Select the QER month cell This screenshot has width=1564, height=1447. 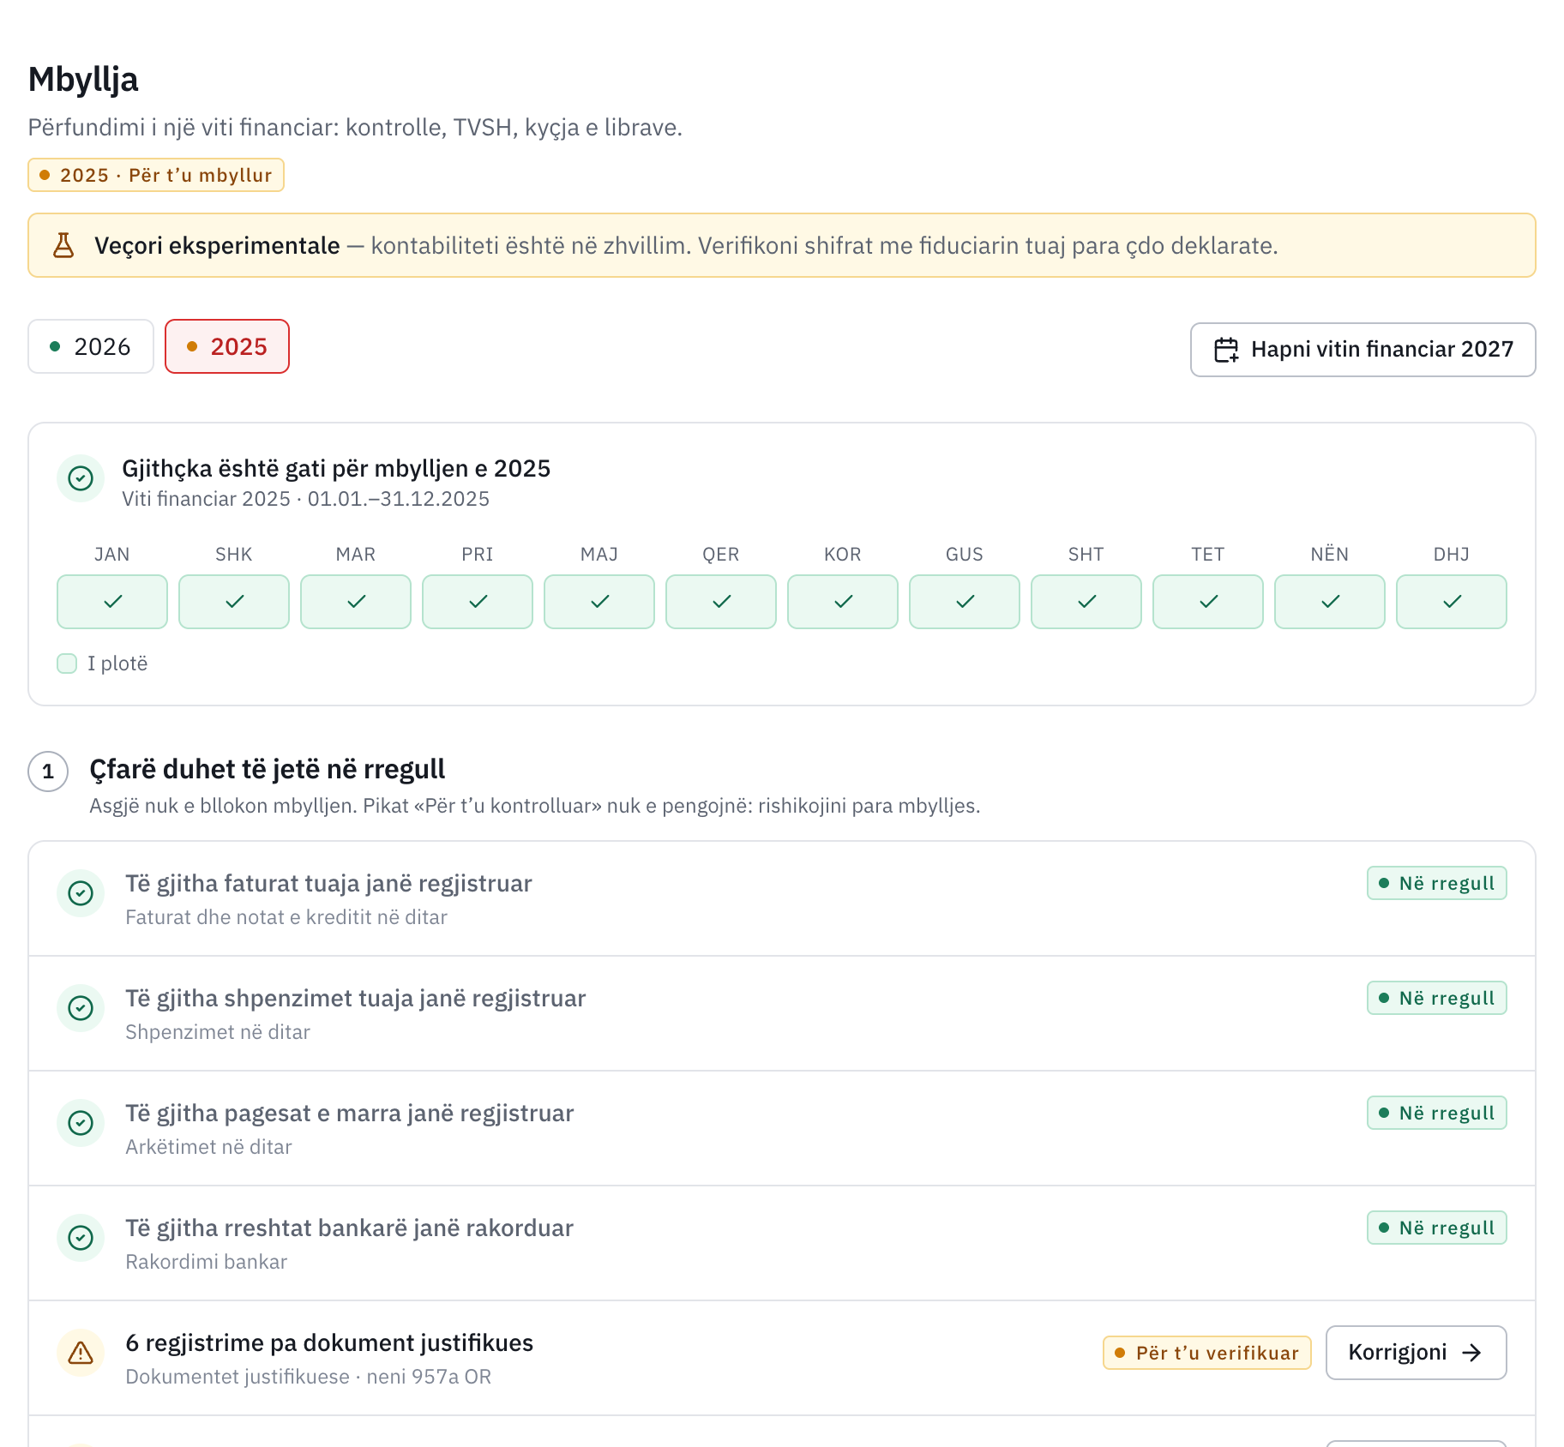(x=721, y=602)
